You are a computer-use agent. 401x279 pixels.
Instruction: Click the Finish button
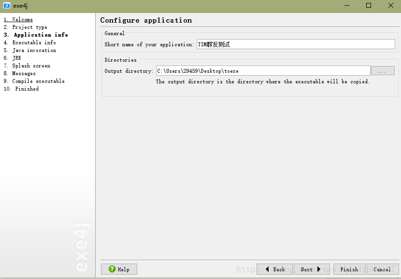point(349,269)
